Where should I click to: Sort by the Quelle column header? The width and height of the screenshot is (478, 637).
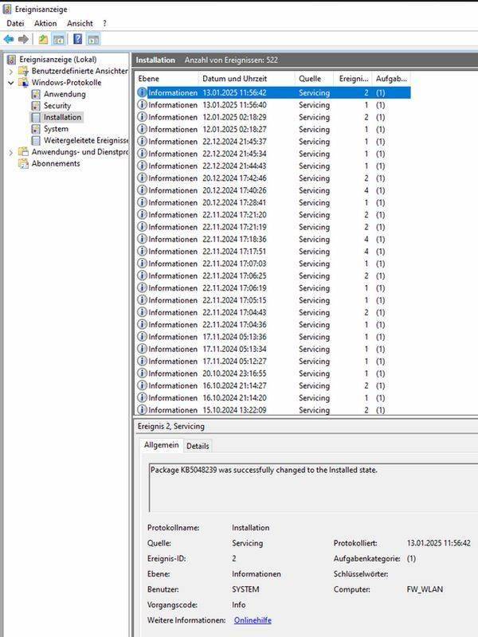click(314, 78)
